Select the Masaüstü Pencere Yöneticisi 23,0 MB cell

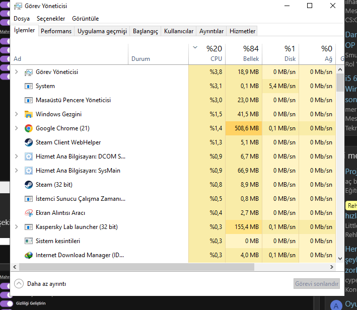(244, 100)
